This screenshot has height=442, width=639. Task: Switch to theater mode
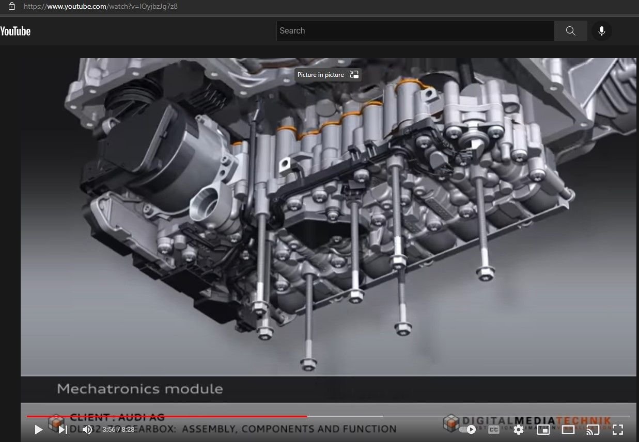click(x=568, y=429)
